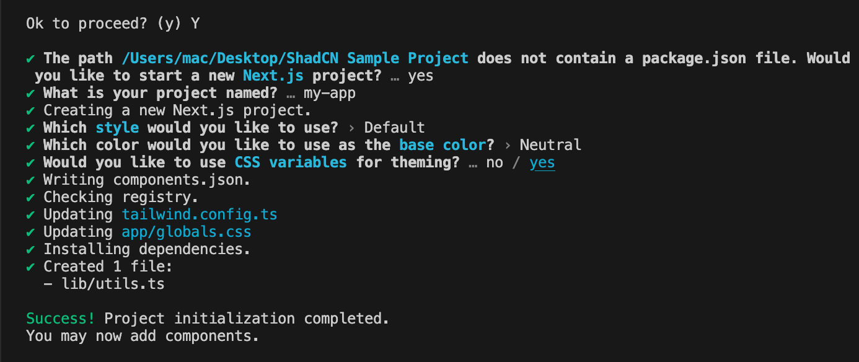Click the my-app project name
859x362 pixels.
(x=330, y=93)
